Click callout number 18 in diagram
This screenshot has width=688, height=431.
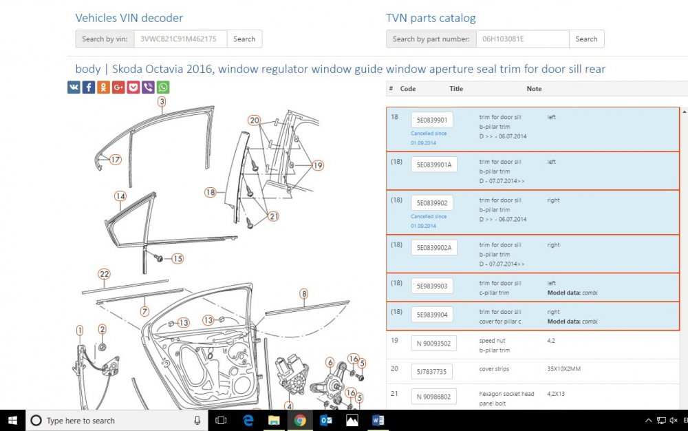click(210, 192)
